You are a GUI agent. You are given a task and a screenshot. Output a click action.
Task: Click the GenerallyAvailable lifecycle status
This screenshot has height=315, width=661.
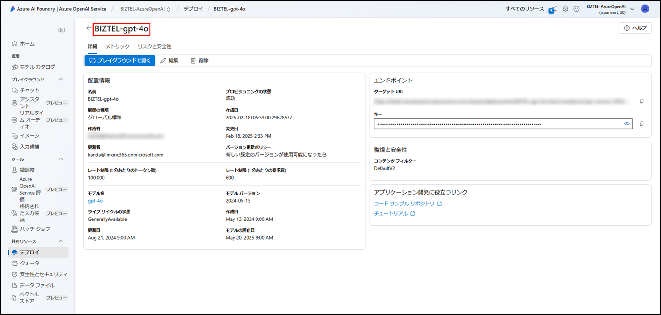click(107, 219)
